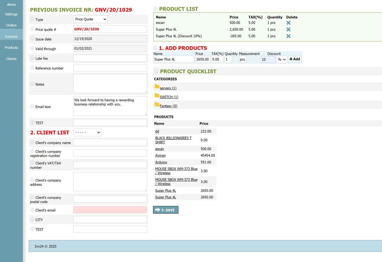The width and height of the screenshot is (382, 262).
Task: Click inside the Notes text area
Action: pyautogui.click(x=110, y=83)
